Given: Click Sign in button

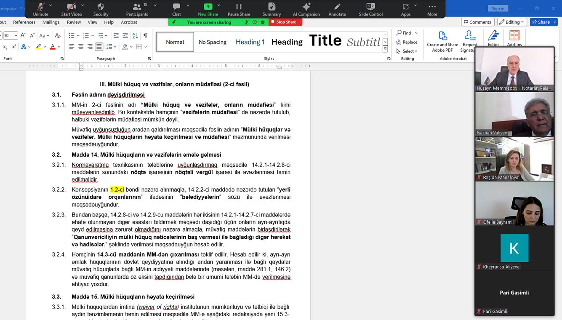Looking at the screenshot, I should pyautogui.click(x=498, y=8).
